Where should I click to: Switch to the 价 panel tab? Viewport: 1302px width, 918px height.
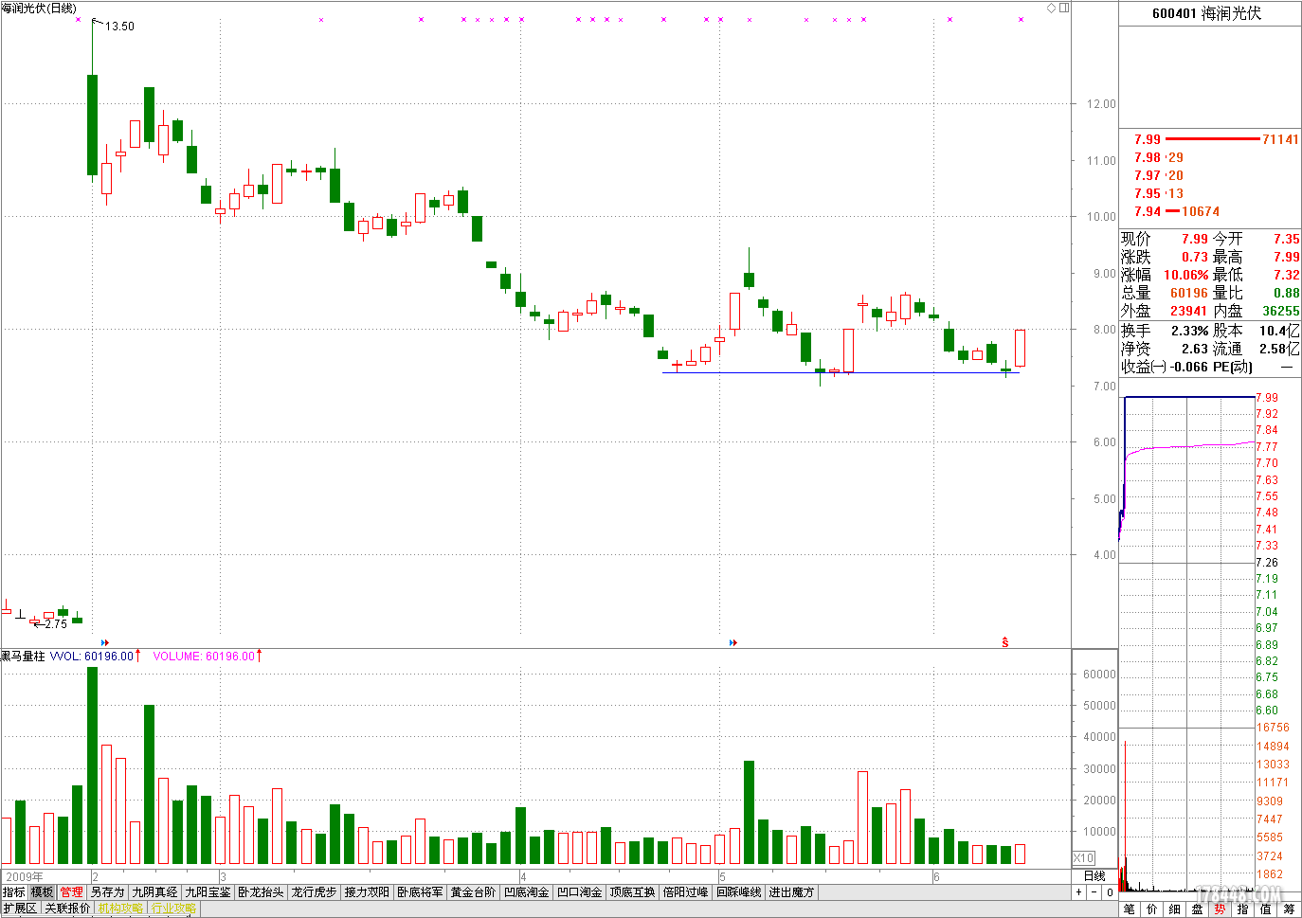pos(1152,909)
